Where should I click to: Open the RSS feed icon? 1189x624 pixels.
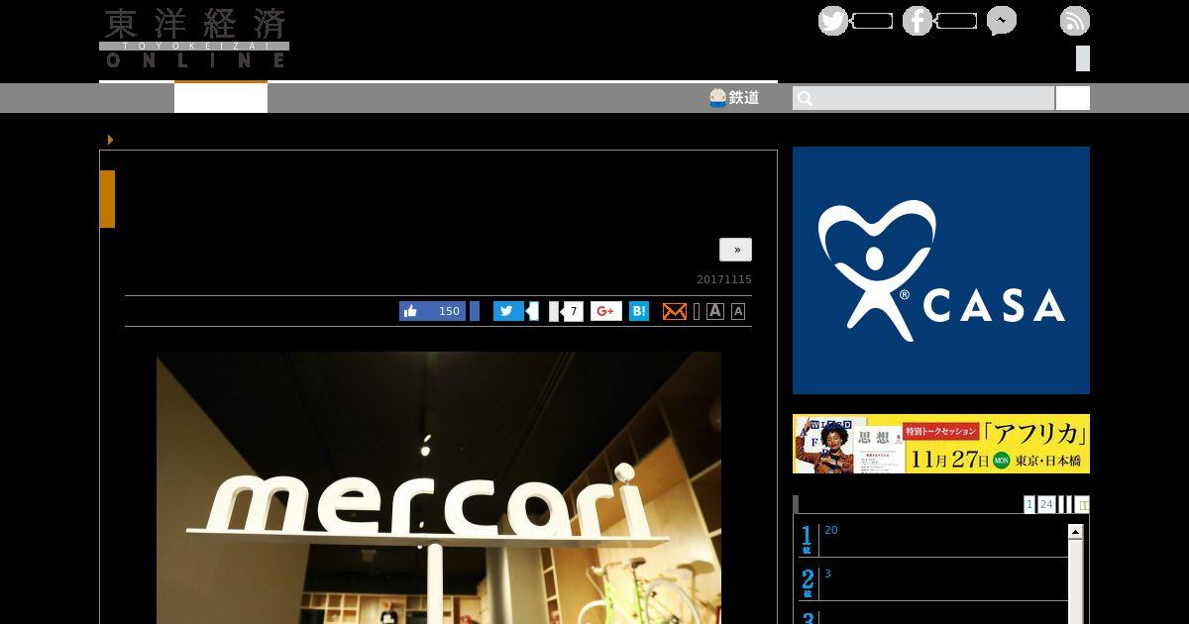(x=1075, y=21)
